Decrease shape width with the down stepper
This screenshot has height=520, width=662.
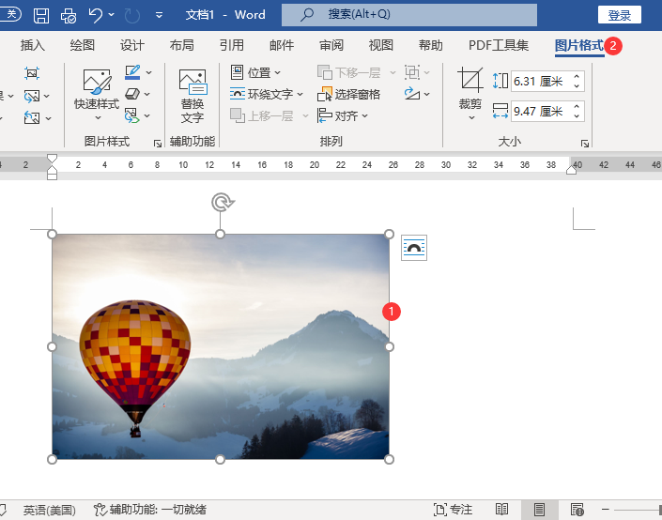tap(577, 116)
